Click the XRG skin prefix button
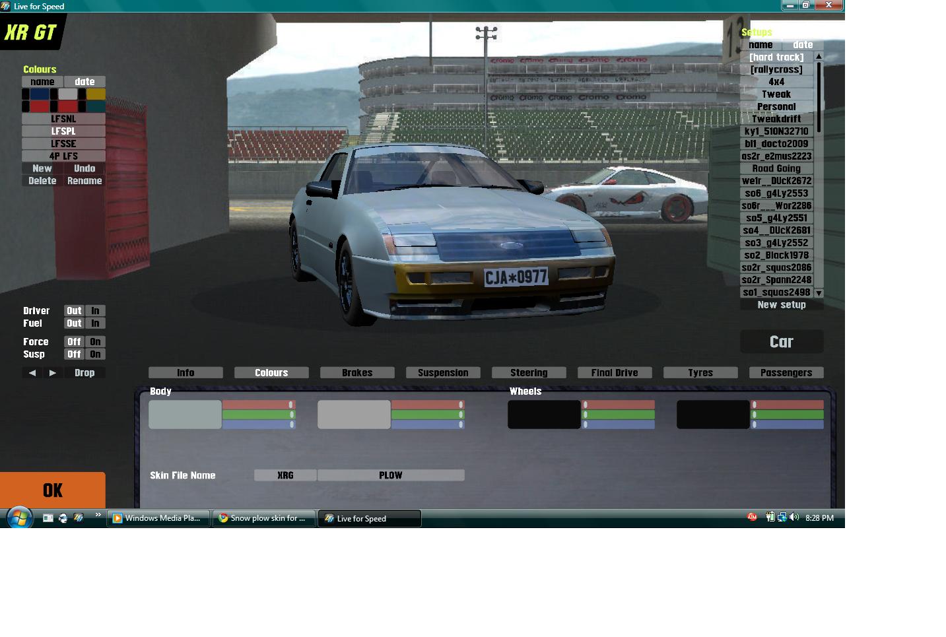The height and width of the screenshot is (637, 946). point(285,475)
